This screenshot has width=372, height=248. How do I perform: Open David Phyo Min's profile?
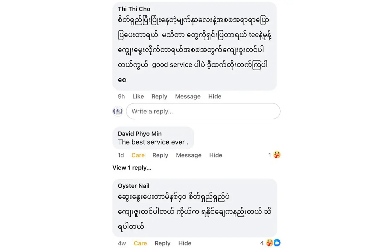139,134
